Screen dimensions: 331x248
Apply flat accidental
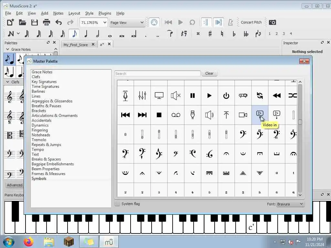pos(234,34)
